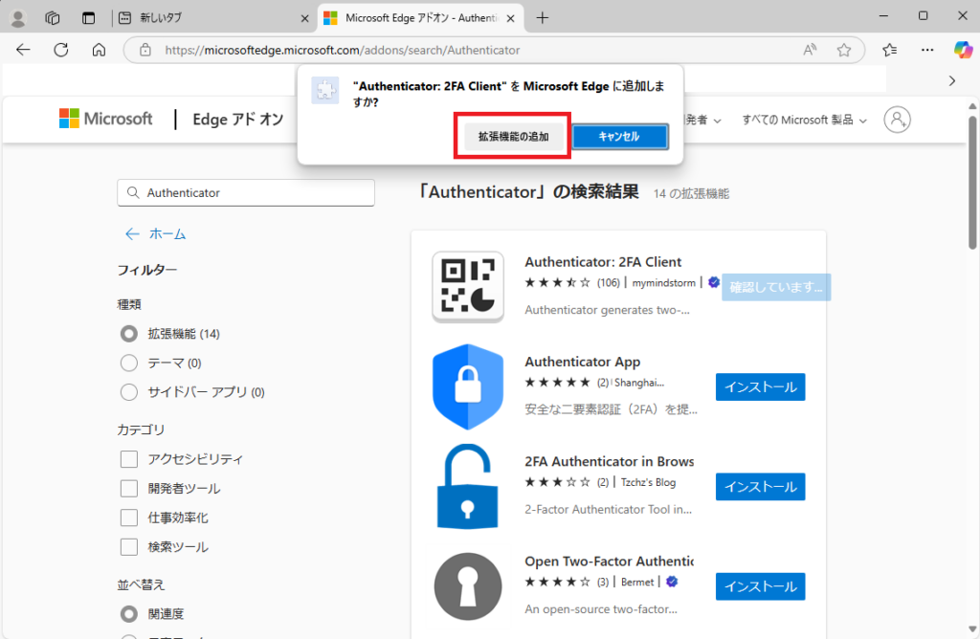Screen dimensions: 980x639
Task: Open the favorites list icon
Action: coord(889,50)
